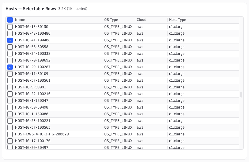Mark the HOST-IG-70-100692 checkbox
The height and width of the screenshot is (162, 249).
click(10, 60)
